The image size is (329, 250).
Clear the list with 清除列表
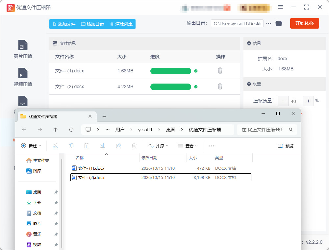[x=121, y=24]
